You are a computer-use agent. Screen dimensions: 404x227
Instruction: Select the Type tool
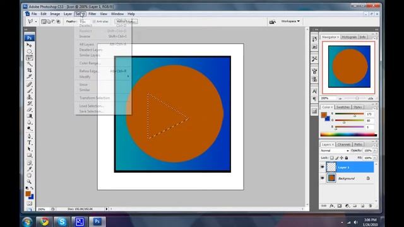pyautogui.click(x=30, y=143)
